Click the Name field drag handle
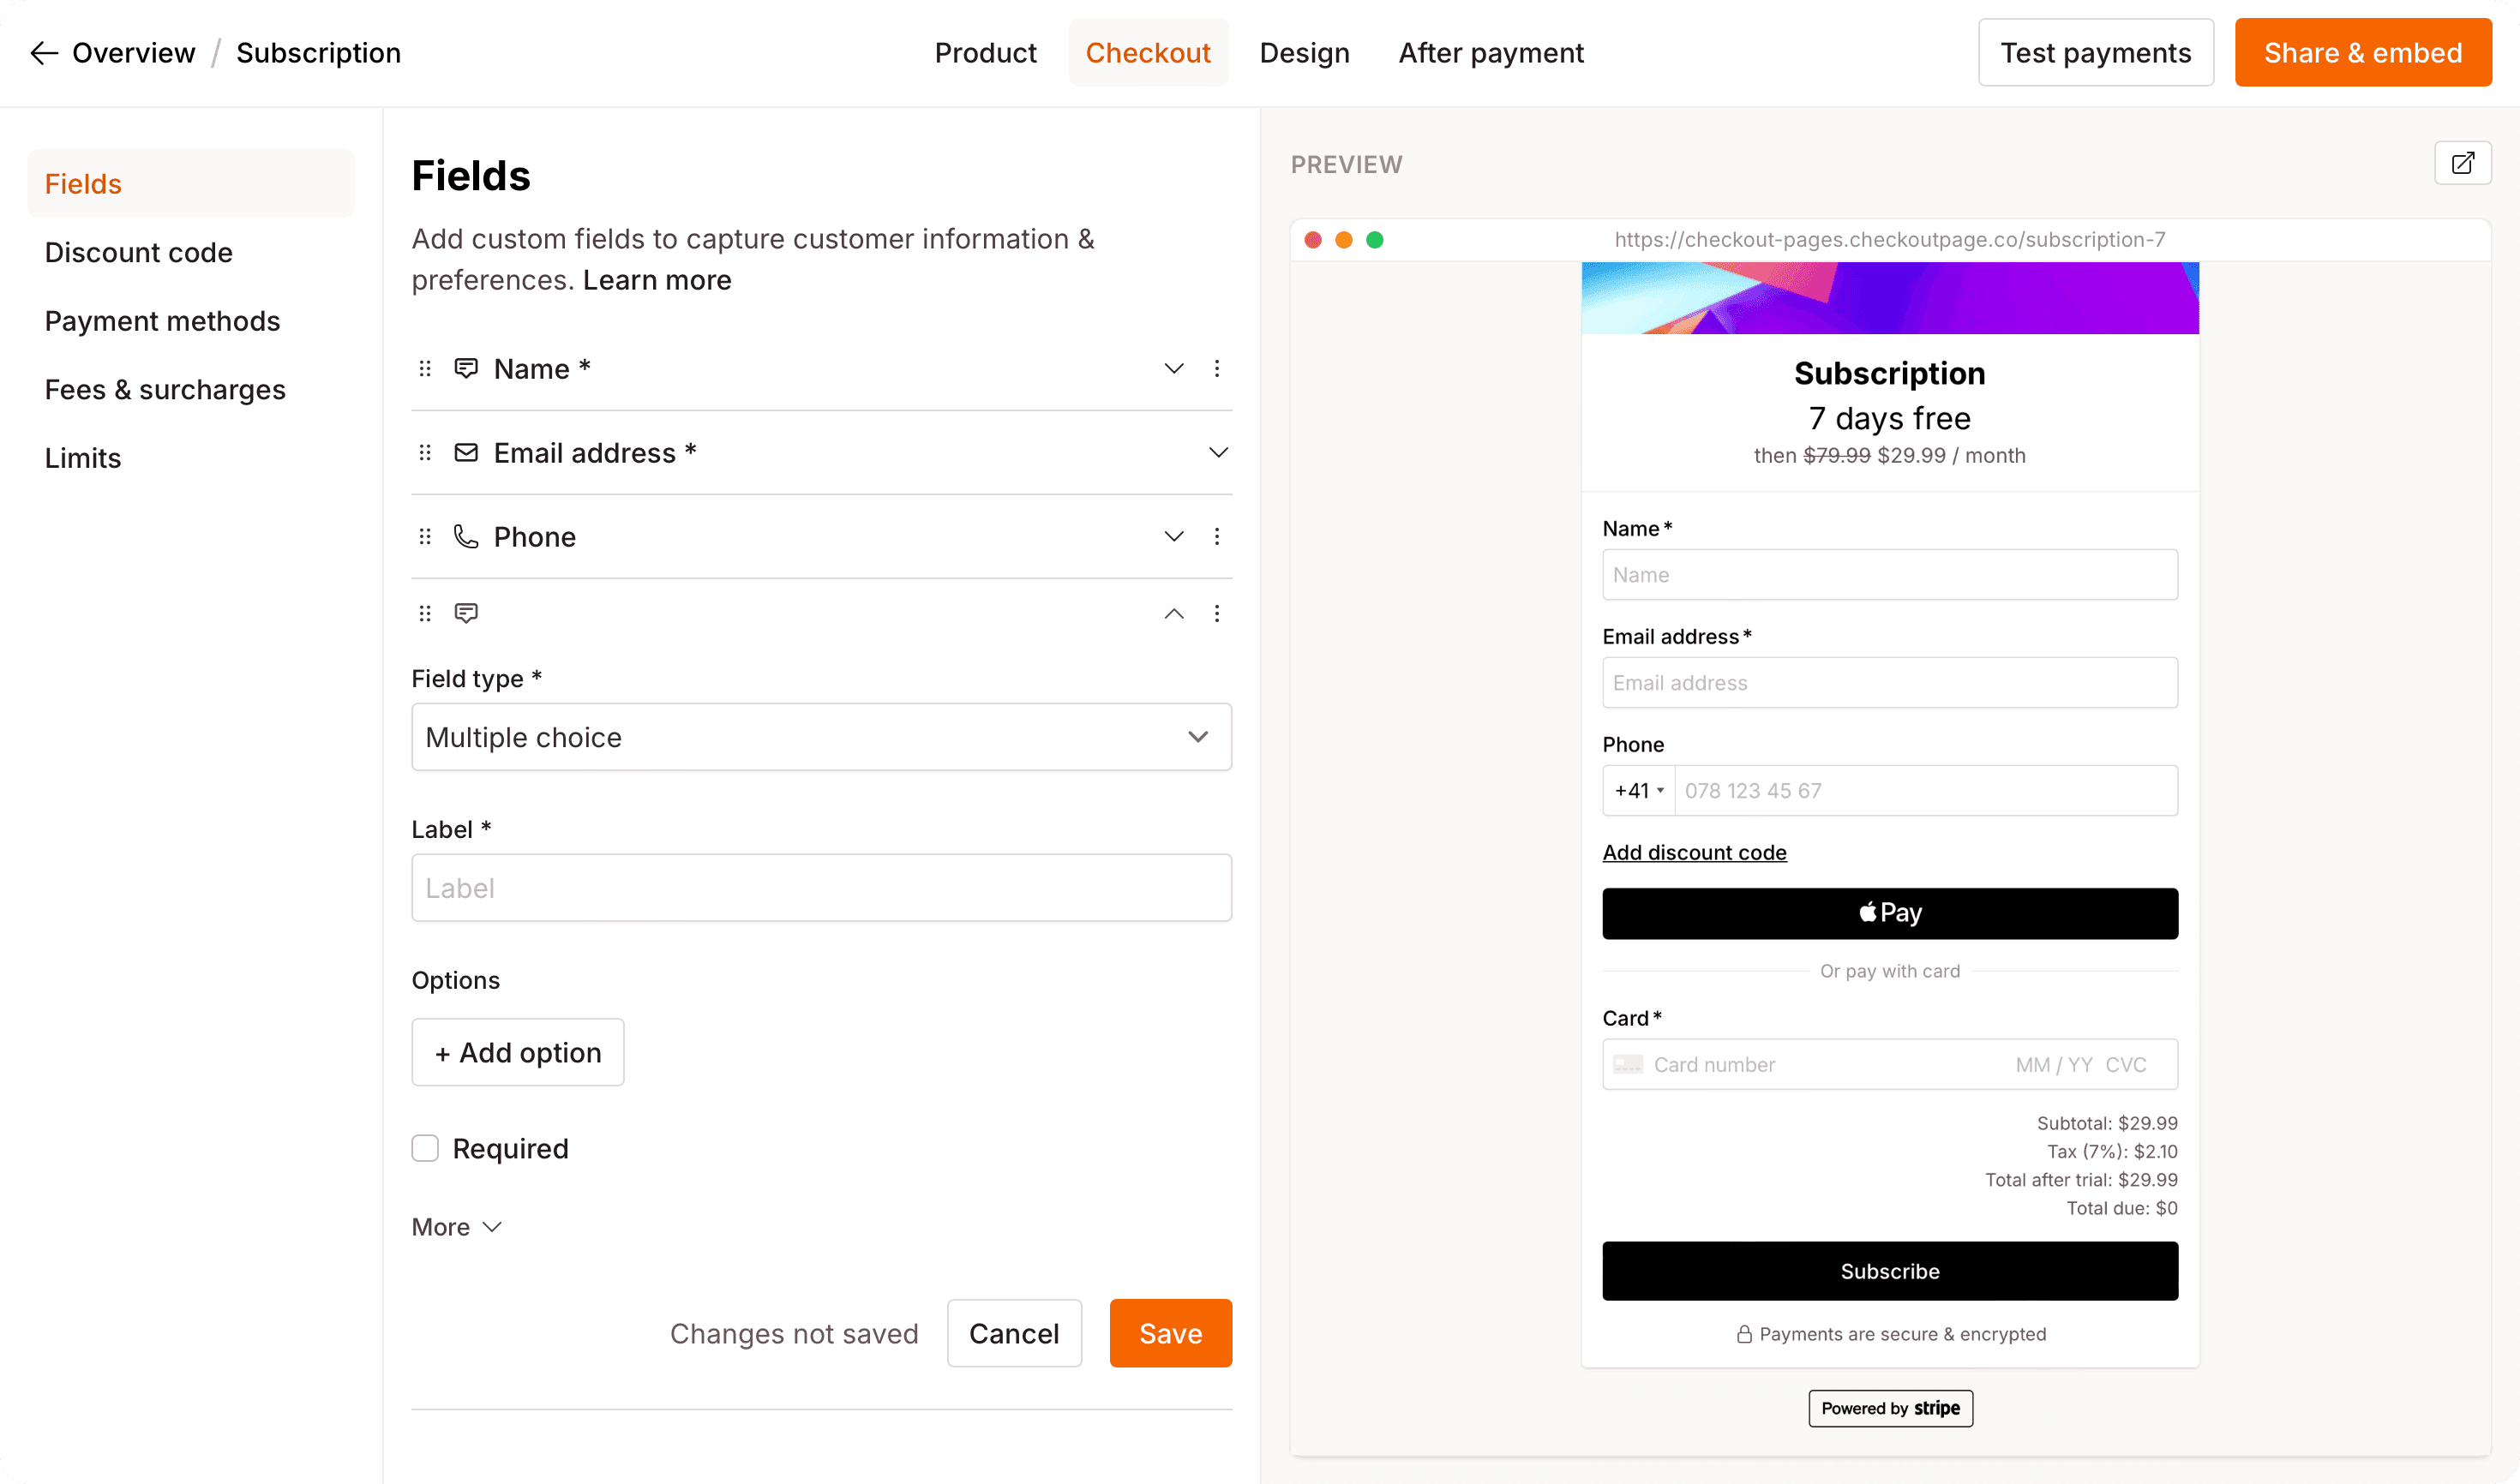This screenshot has height=1484, width=2520. (425, 368)
